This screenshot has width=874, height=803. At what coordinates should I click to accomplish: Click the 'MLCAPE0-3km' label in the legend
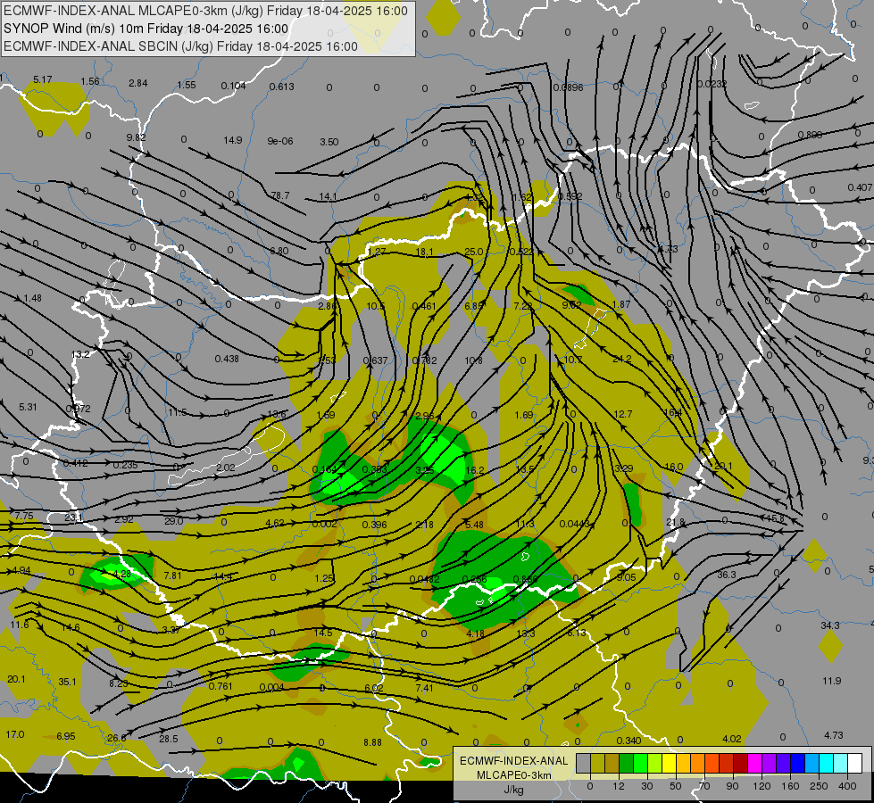pyautogui.click(x=514, y=775)
